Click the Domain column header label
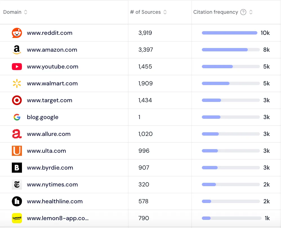The image size is (281, 228). tap(12, 12)
